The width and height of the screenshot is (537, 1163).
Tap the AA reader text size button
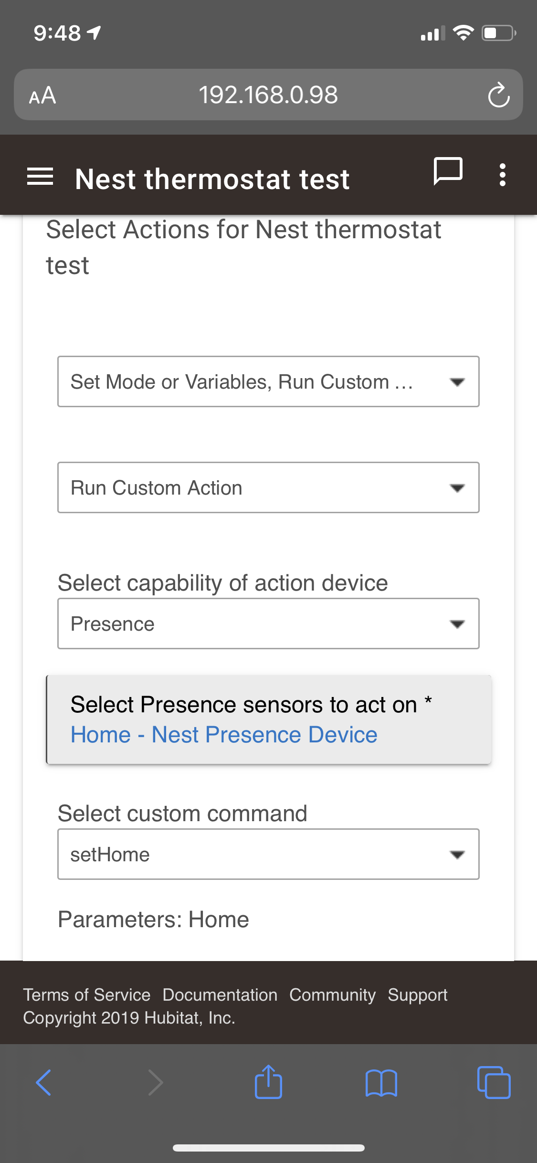click(42, 95)
